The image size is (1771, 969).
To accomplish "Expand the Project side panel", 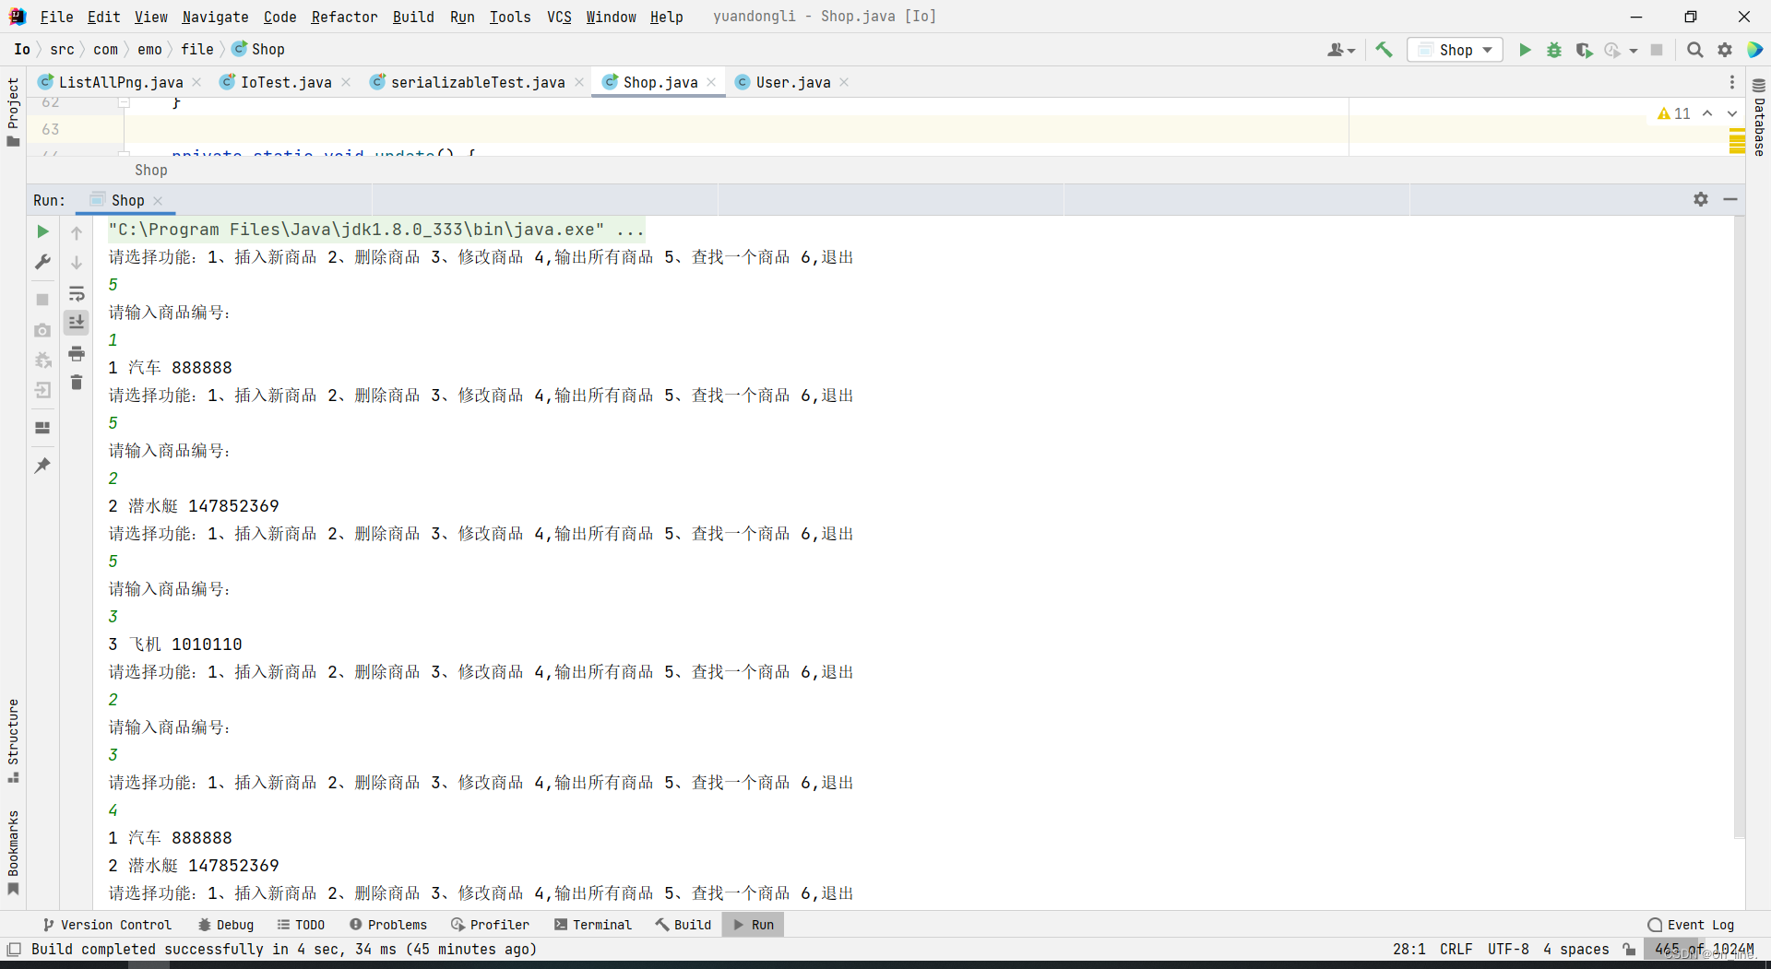I will 13,111.
